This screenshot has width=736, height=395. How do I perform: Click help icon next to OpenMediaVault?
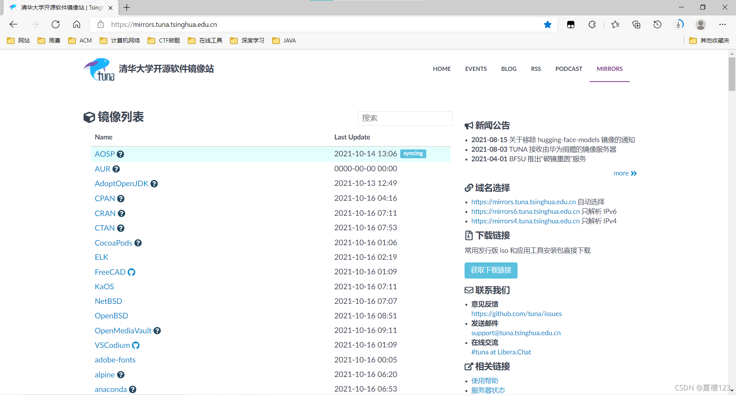click(x=157, y=331)
